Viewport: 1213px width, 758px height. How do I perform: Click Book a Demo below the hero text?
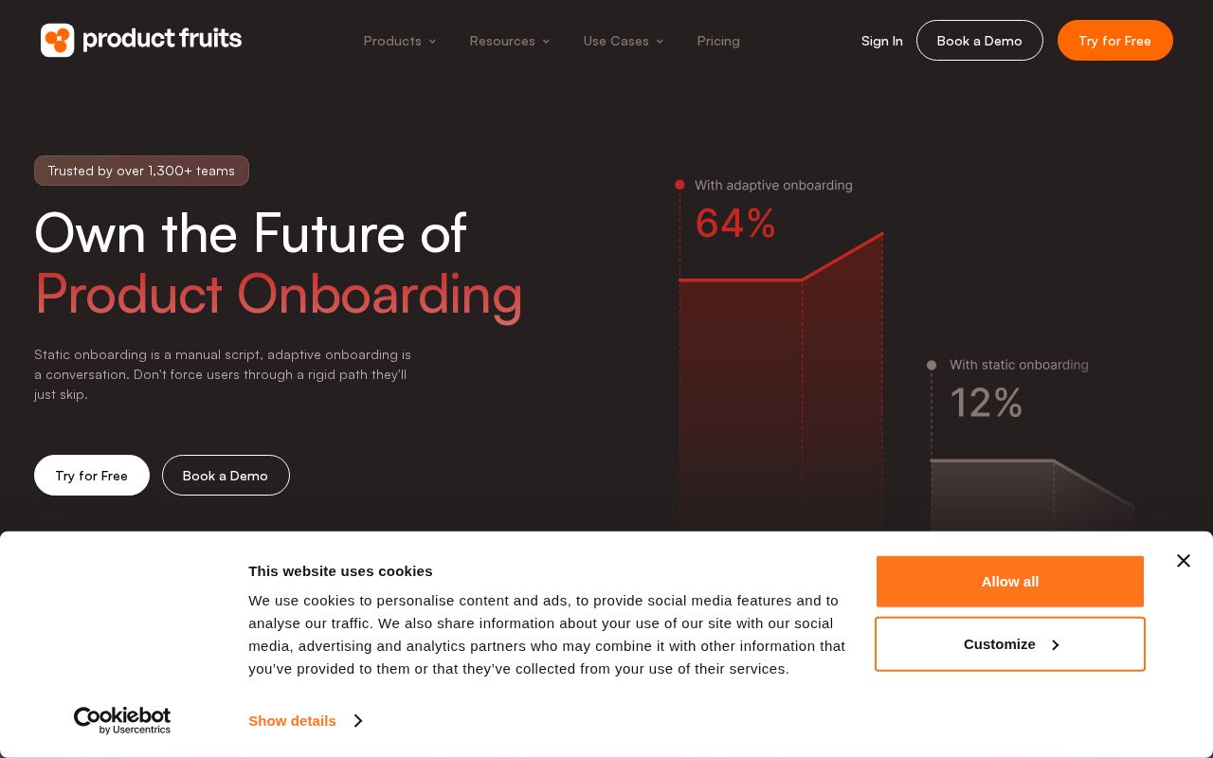click(226, 475)
